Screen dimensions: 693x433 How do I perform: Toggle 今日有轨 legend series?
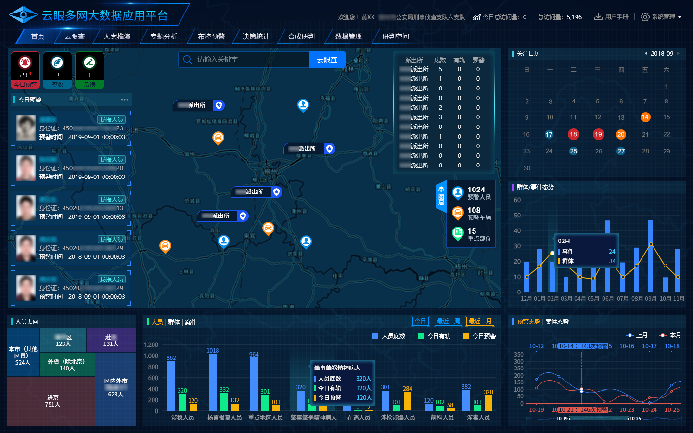(x=434, y=336)
